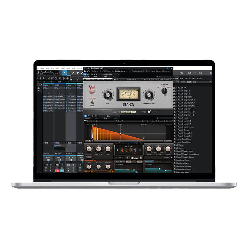Click sidechain routing icon in plugin window
The width and height of the screenshot is (248, 248).
(x=88, y=71)
